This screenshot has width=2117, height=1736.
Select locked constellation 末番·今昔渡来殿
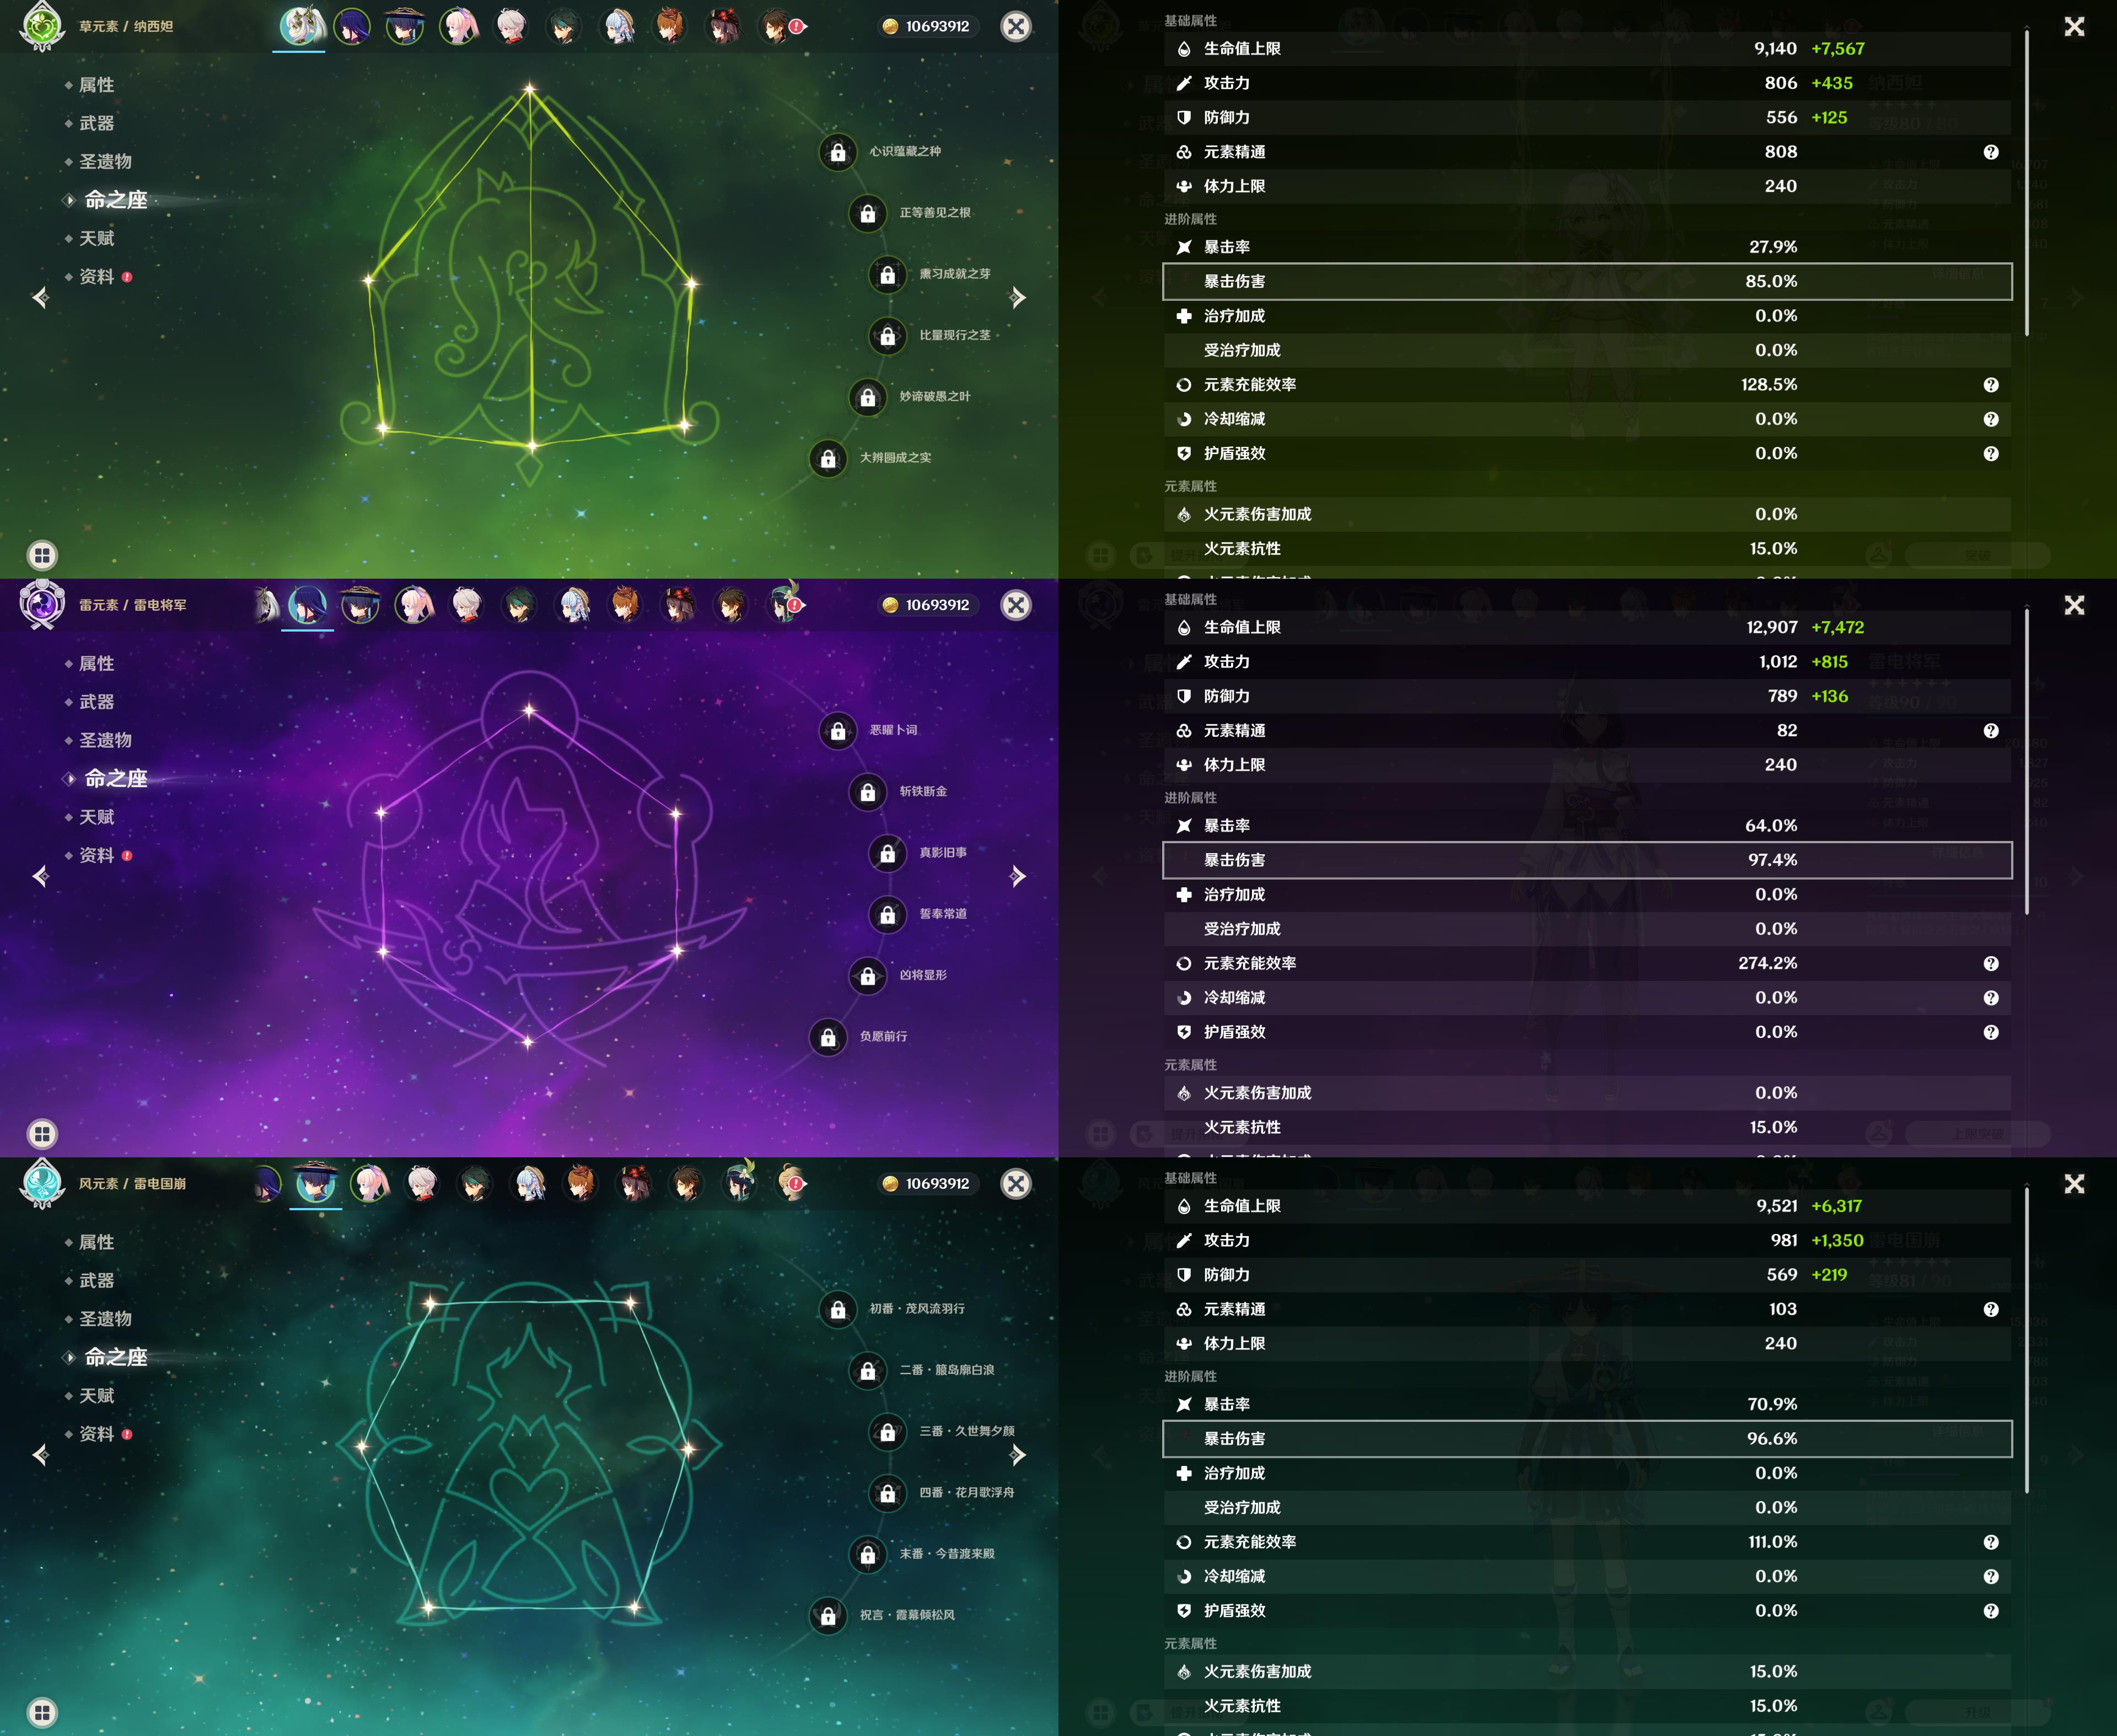867,1555
